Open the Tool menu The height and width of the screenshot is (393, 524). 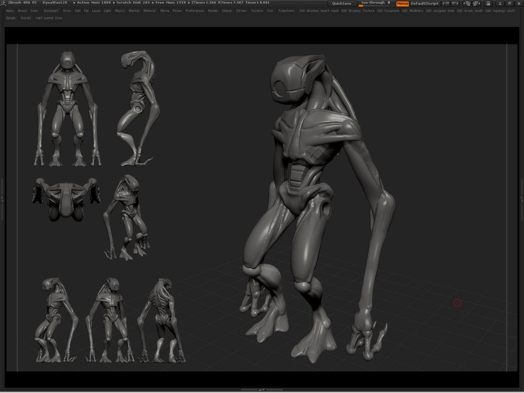[x=270, y=11]
